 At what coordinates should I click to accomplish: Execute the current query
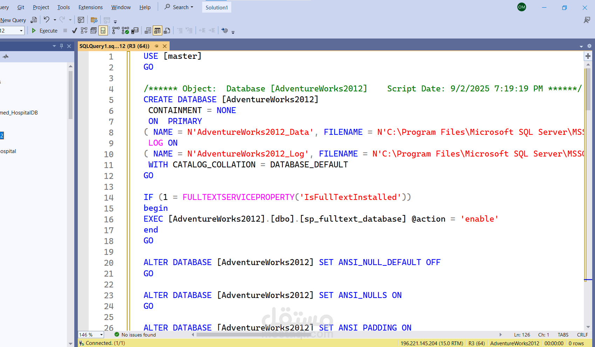(x=45, y=30)
